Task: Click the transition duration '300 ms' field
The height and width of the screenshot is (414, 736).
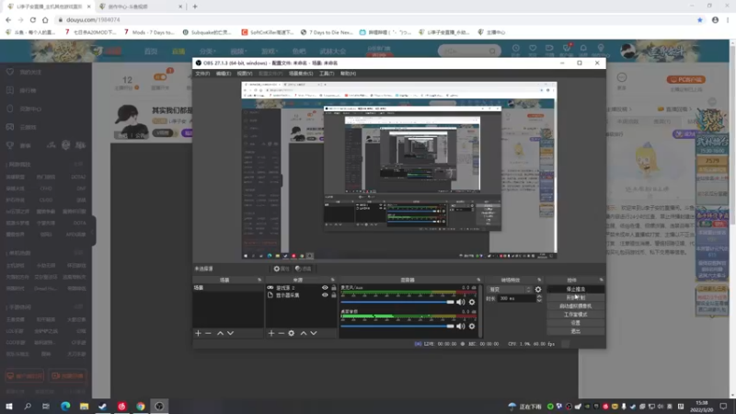Action: (x=515, y=298)
